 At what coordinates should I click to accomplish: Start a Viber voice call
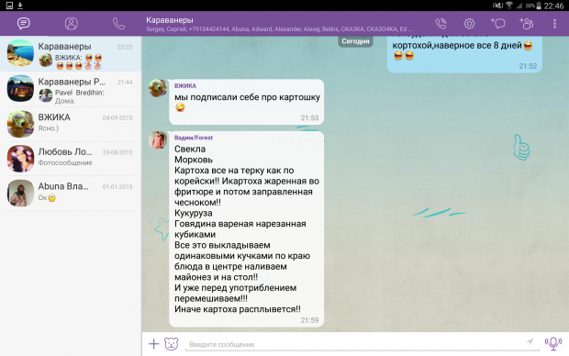(x=441, y=24)
